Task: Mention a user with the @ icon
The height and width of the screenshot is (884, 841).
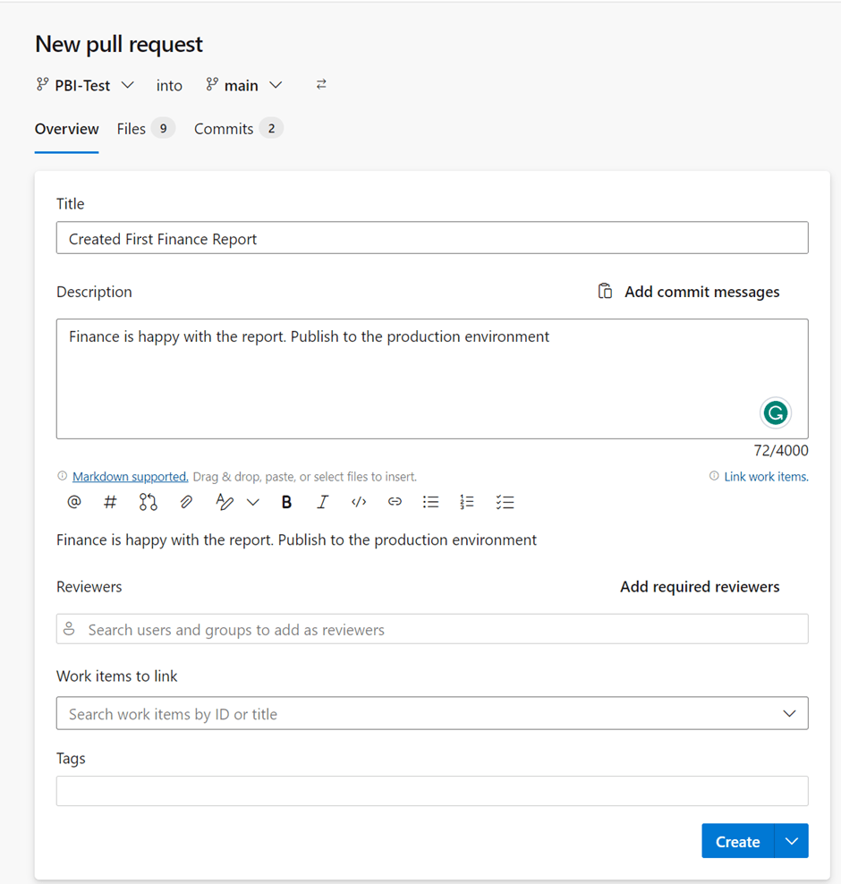Action: 73,502
